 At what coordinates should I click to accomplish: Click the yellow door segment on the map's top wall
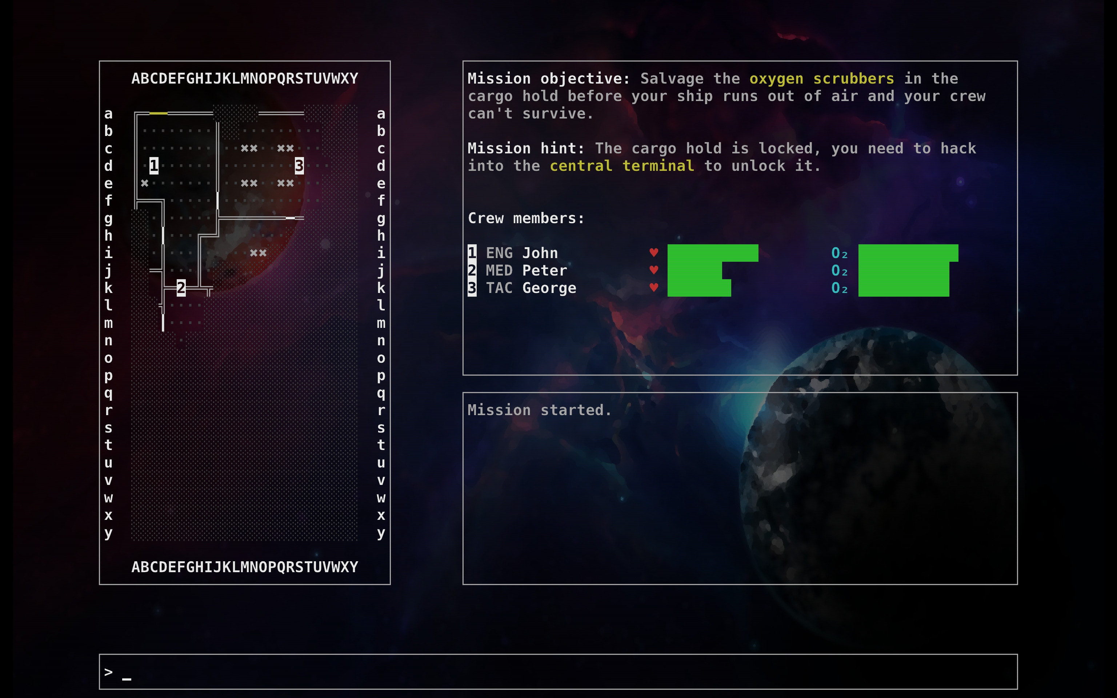[158, 113]
